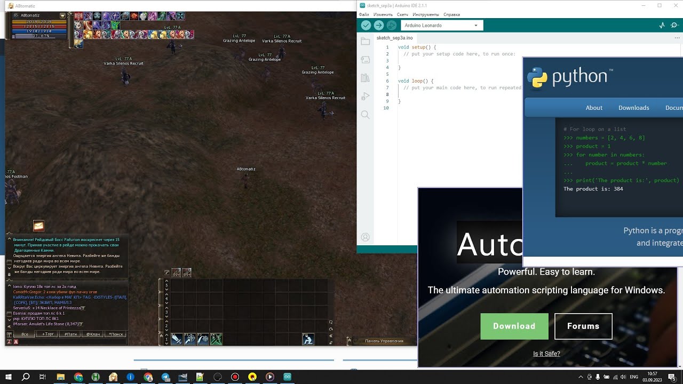Show hidden system tray icons
The height and width of the screenshot is (384, 683).
click(x=581, y=377)
